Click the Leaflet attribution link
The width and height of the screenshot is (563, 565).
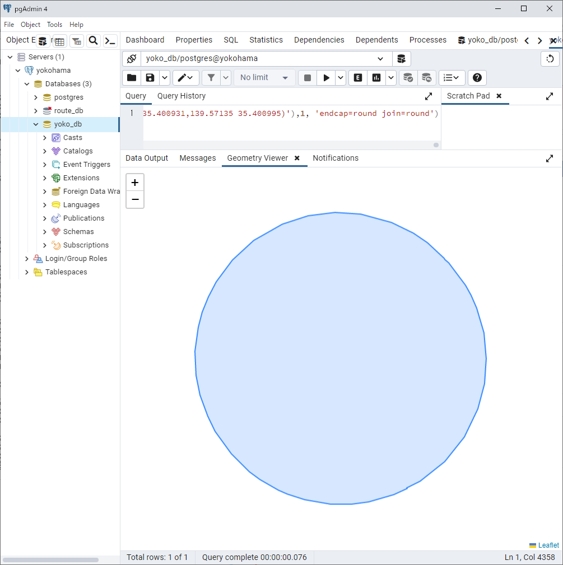point(548,545)
